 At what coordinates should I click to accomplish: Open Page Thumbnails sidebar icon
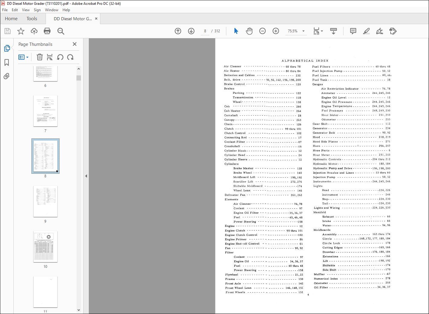(7, 48)
